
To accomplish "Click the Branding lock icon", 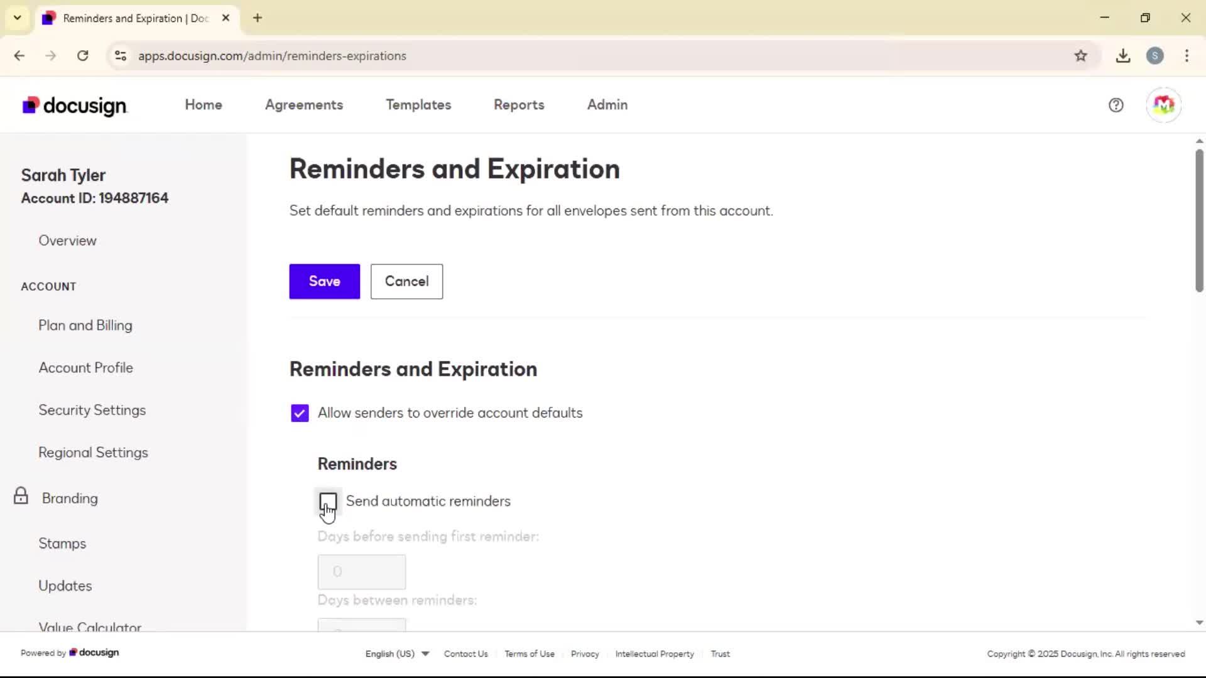I will [x=21, y=496].
